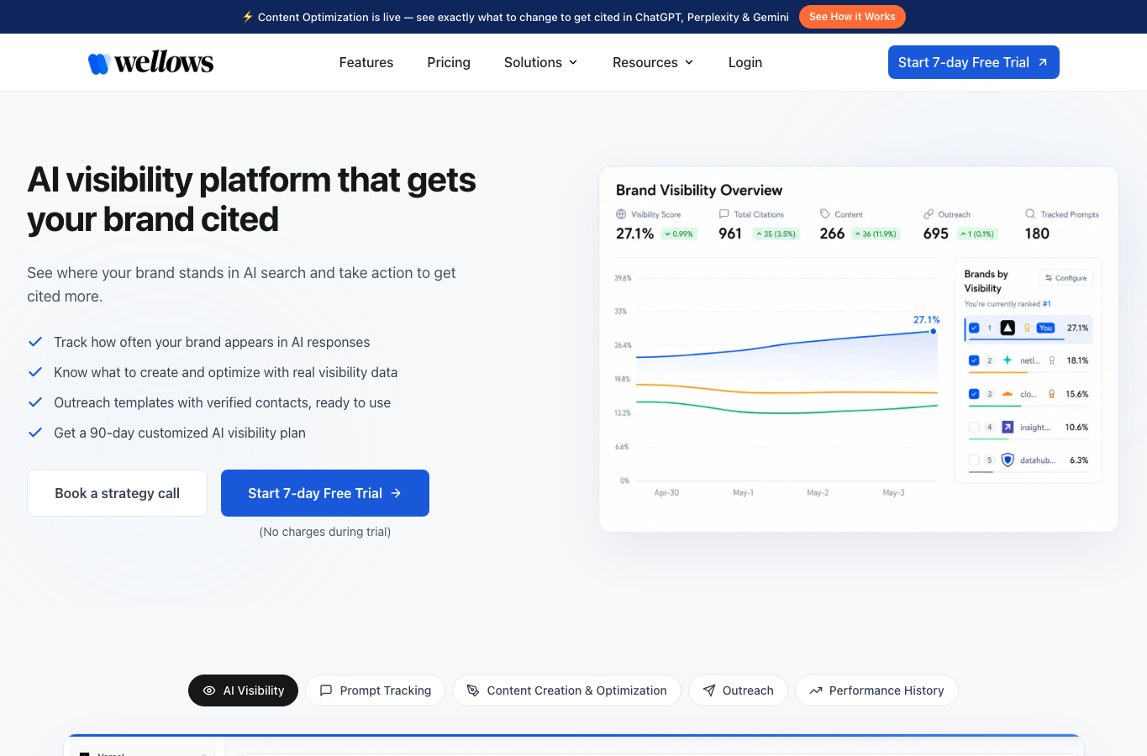Switch to Content Creation & Optimization tab

point(566,690)
